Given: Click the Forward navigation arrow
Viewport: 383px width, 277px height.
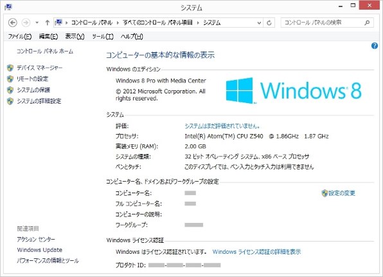Looking at the screenshot, I should (x=26, y=23).
